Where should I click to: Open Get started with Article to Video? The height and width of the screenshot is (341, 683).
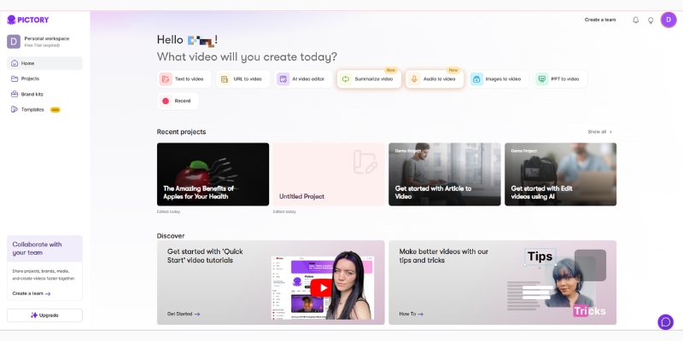tap(445, 174)
